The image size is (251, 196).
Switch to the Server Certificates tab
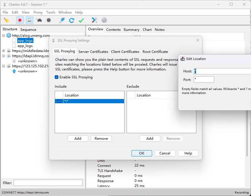click(x=93, y=51)
